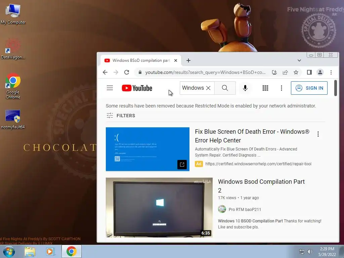The width and height of the screenshot is (344, 258).
Task: Go back with Chrome back arrow
Action: pyautogui.click(x=105, y=73)
